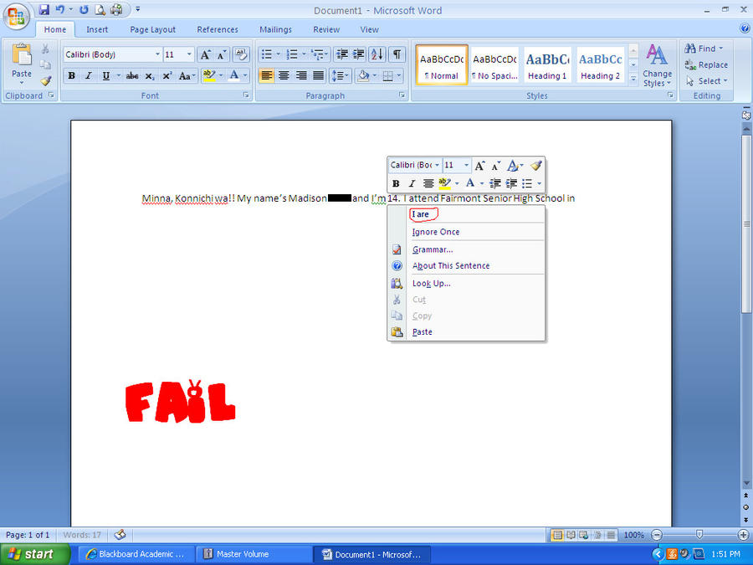Choose 'I are' grammar suggestion

coord(420,214)
